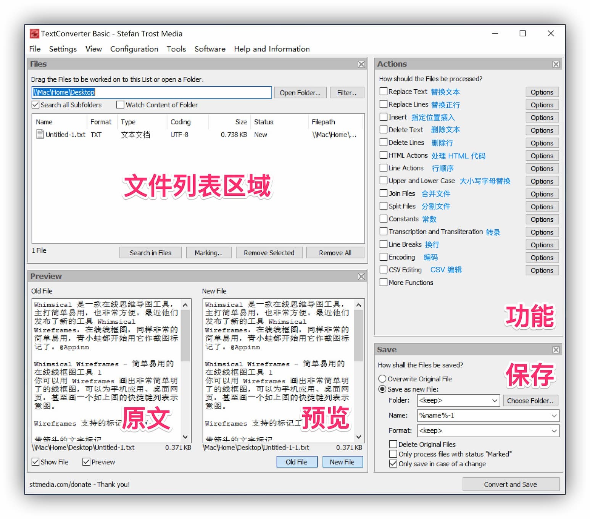
Task: Uncheck Search all Subfolders
Action: pyautogui.click(x=35, y=105)
